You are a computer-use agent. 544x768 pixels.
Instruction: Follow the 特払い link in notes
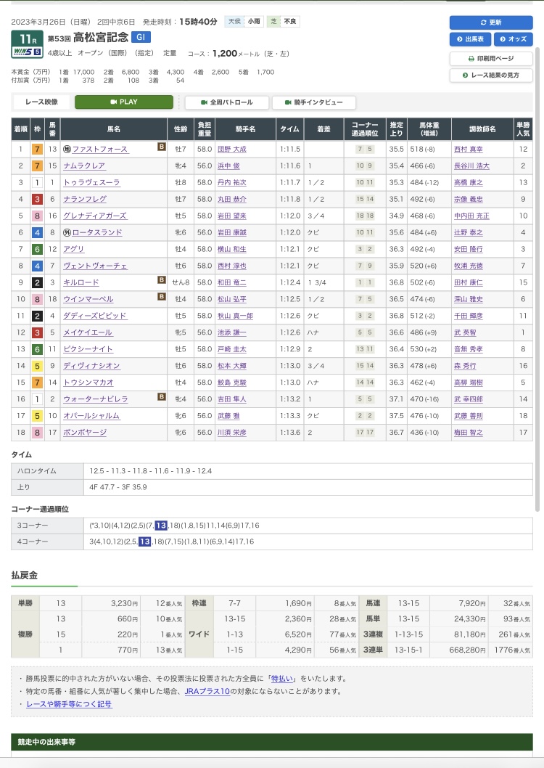point(281,679)
